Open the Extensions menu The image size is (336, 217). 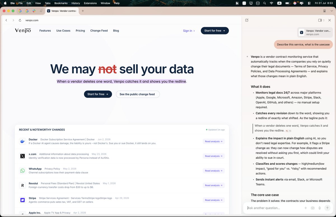90,3
